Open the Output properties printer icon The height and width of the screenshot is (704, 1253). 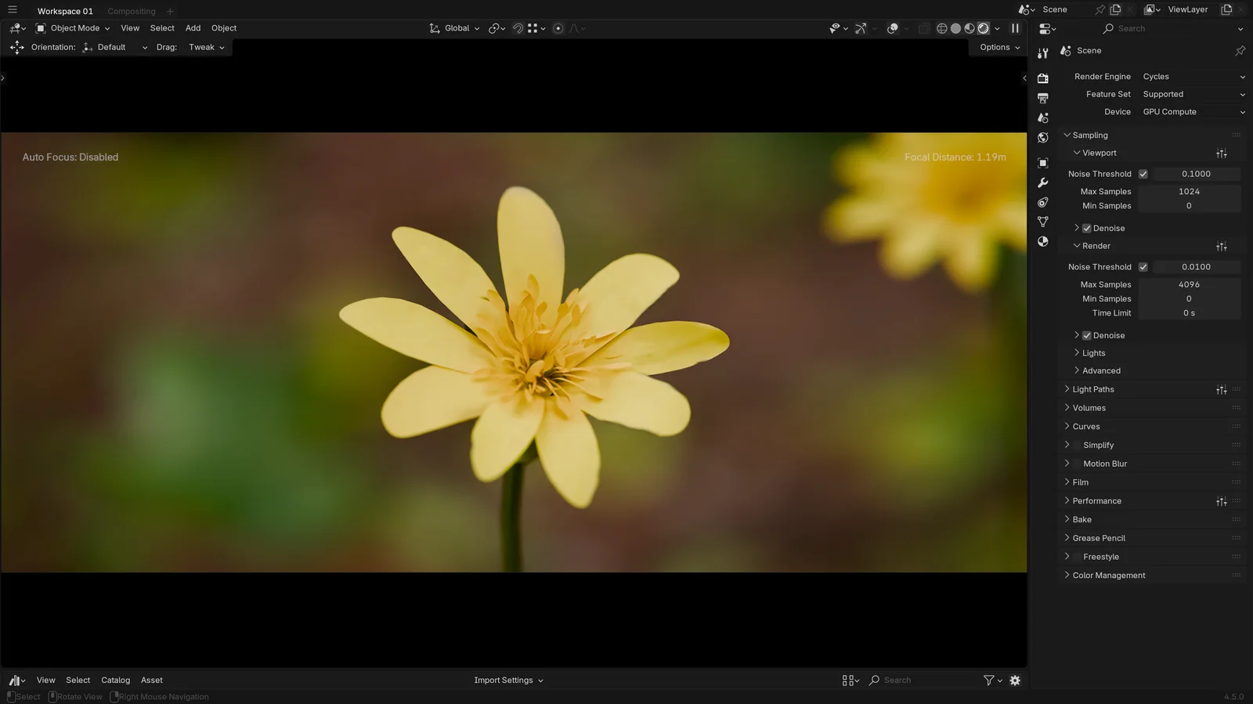tap(1042, 98)
